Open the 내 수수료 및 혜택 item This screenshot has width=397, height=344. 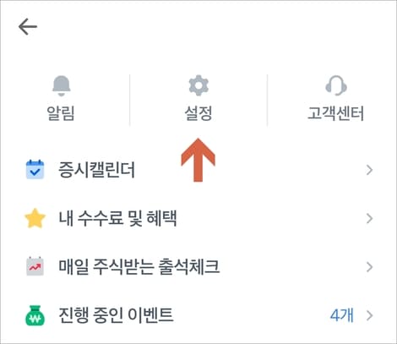tap(198, 218)
